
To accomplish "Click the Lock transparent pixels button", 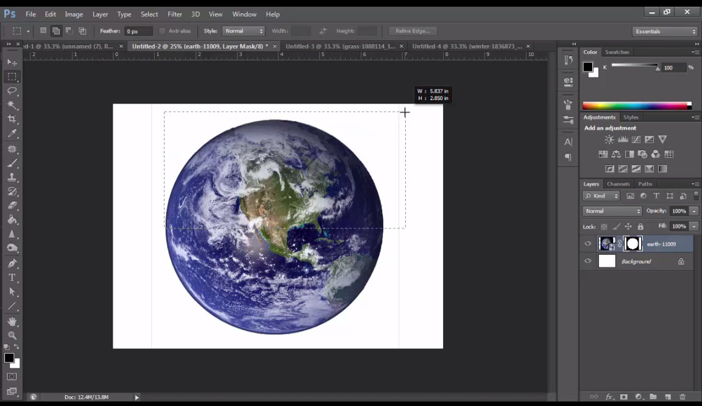I will click(603, 226).
